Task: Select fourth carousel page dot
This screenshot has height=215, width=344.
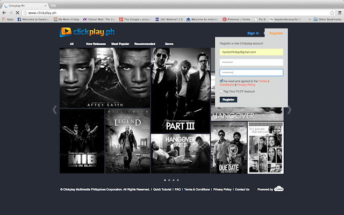Action: point(178,181)
